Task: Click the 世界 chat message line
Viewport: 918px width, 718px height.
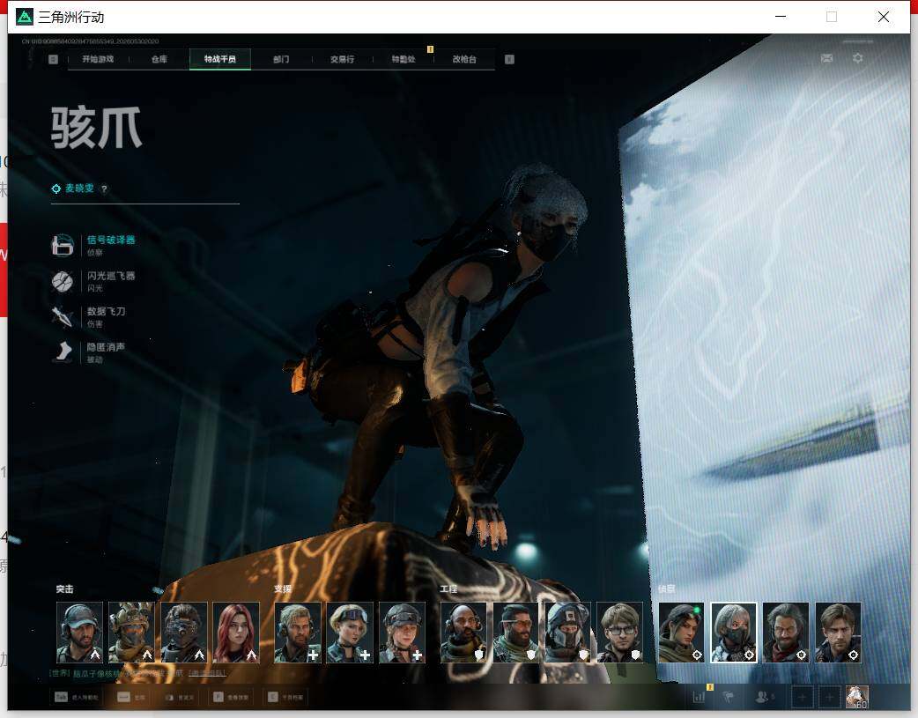Action: pyautogui.click(x=137, y=673)
